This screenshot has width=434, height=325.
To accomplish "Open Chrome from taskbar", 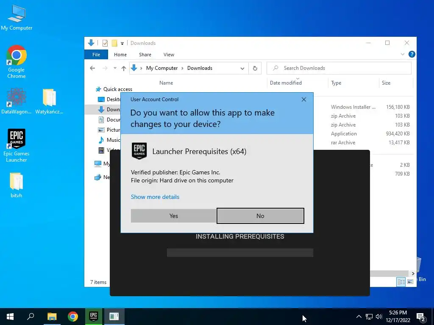I will (x=73, y=317).
